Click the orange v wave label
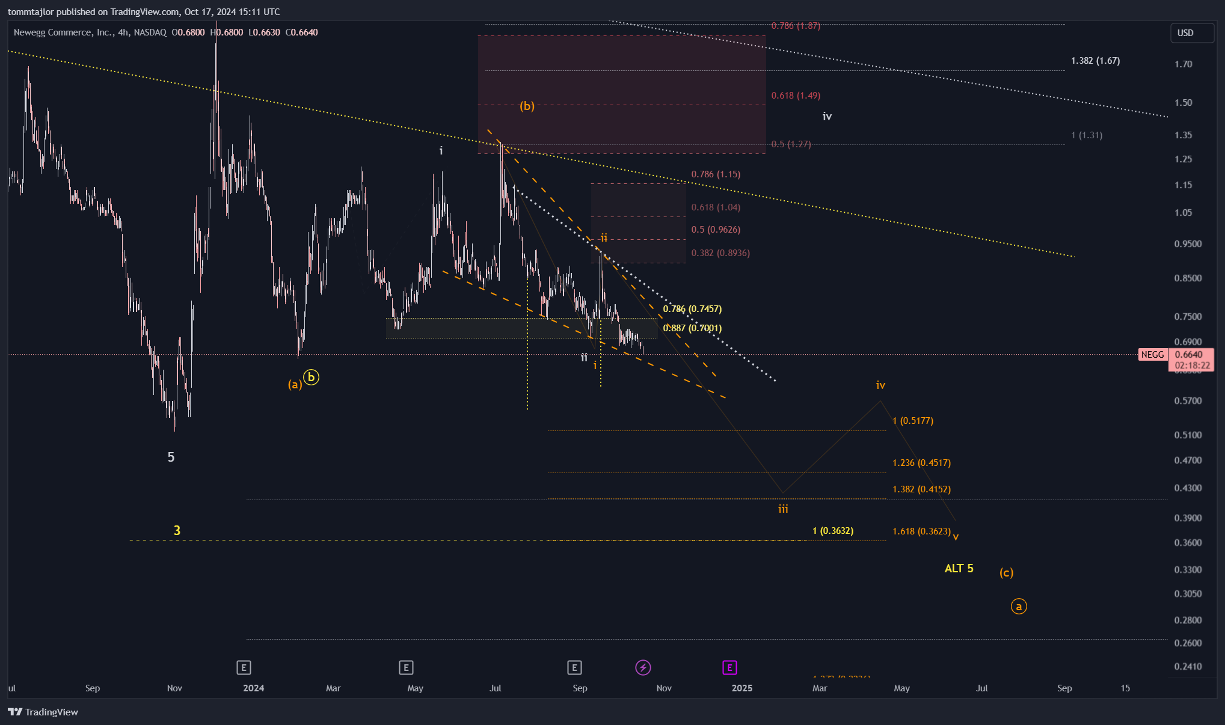 coord(956,537)
